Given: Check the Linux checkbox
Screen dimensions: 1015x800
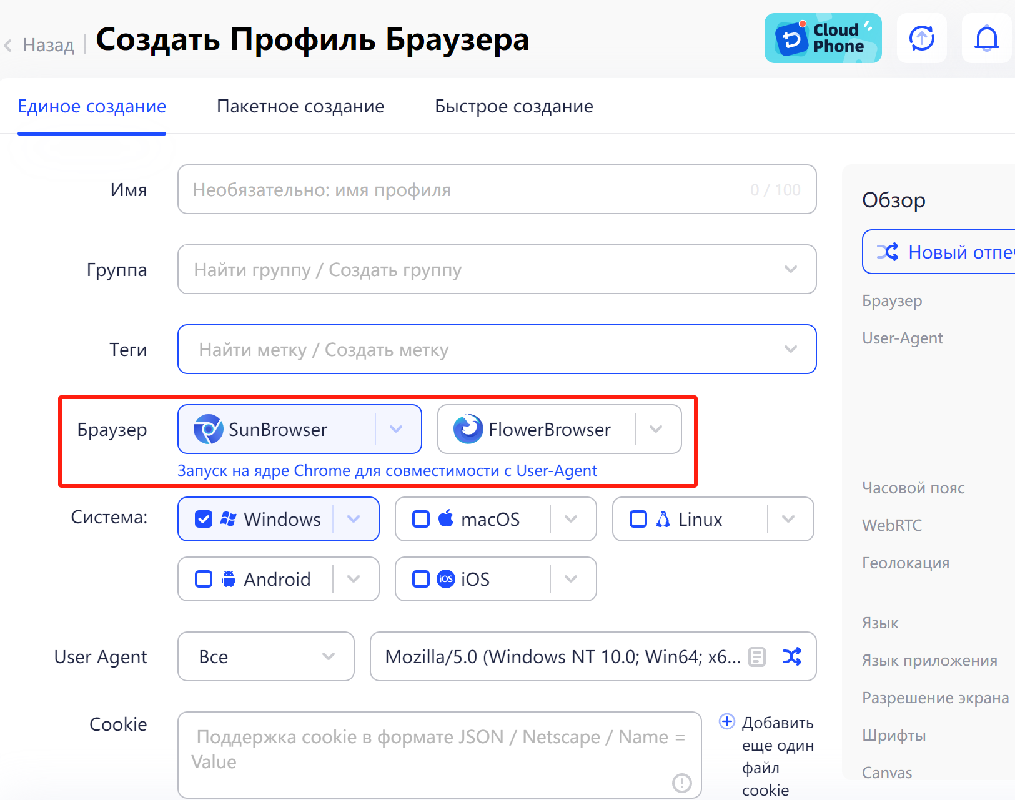Looking at the screenshot, I should pos(638,519).
